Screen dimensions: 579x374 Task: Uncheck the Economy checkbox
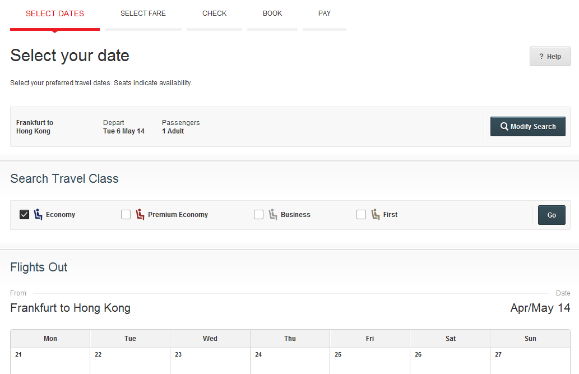click(24, 214)
